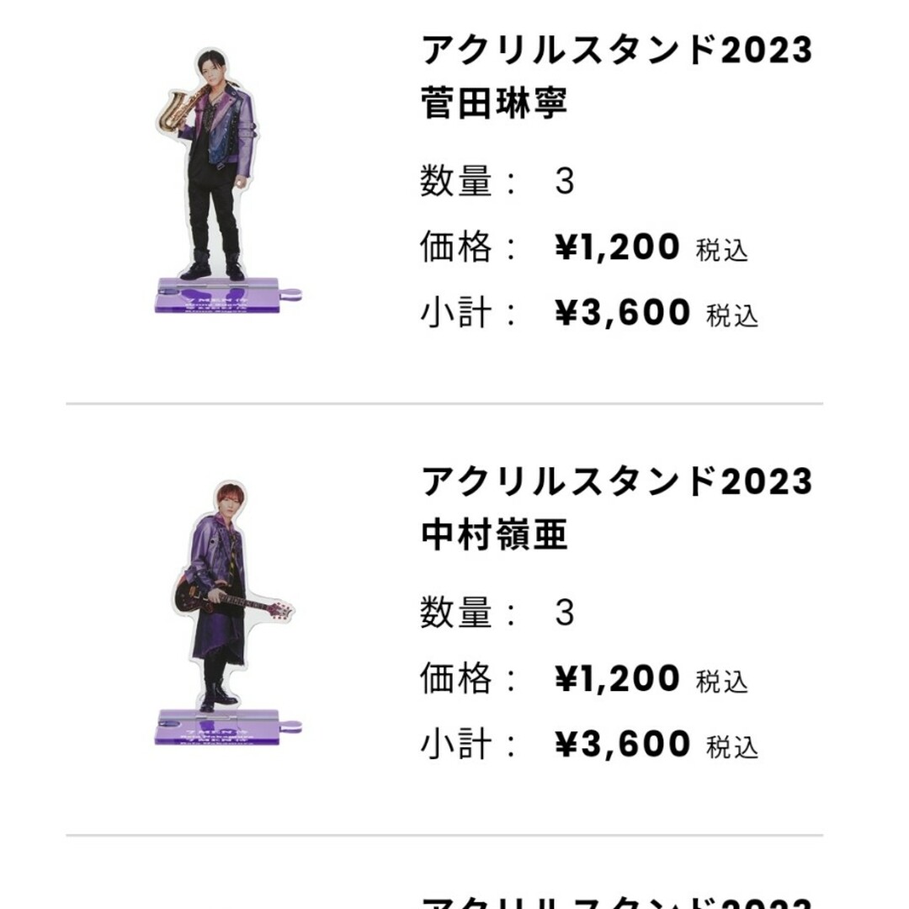
Task: Click the 価格 label in 菅田琳寧 item
Action: (456, 247)
